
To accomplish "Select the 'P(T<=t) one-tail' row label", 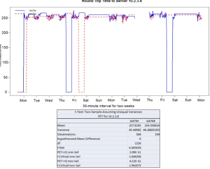I will click(x=68, y=152).
